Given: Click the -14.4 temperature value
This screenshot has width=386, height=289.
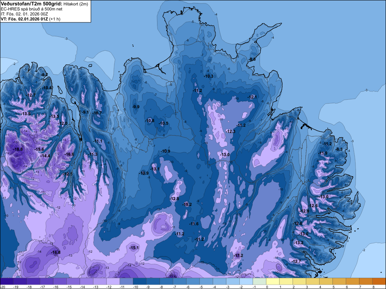Looking at the screenshot, I should click(45, 156).
